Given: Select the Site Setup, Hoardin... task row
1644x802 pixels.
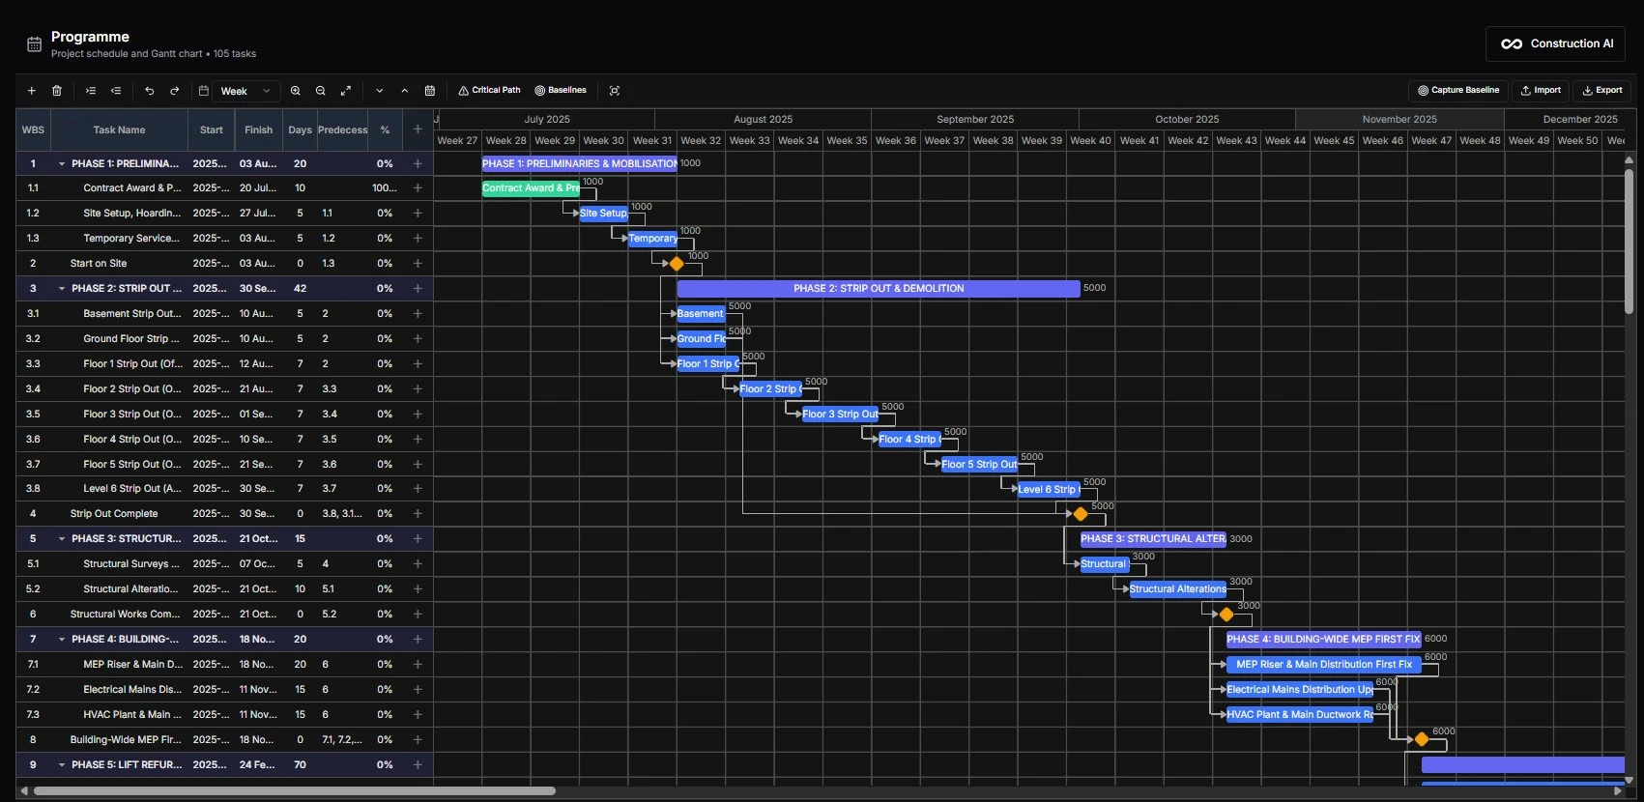Looking at the screenshot, I should pyautogui.click(x=224, y=214).
